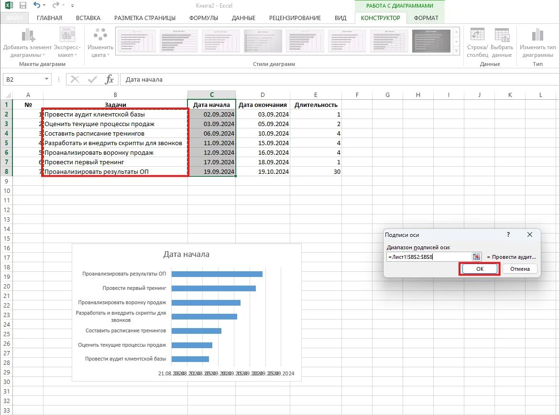559x415 pixels.
Task: Click OK in Подписи оси dialog
Action: (x=480, y=269)
